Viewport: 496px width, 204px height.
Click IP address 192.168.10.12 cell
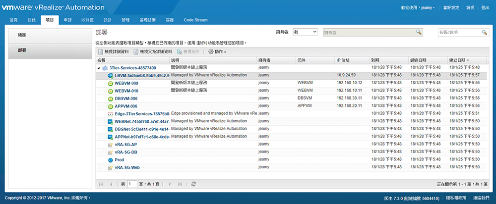(x=350, y=82)
